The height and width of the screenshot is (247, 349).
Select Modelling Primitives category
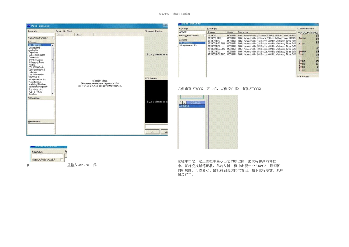click(39, 84)
